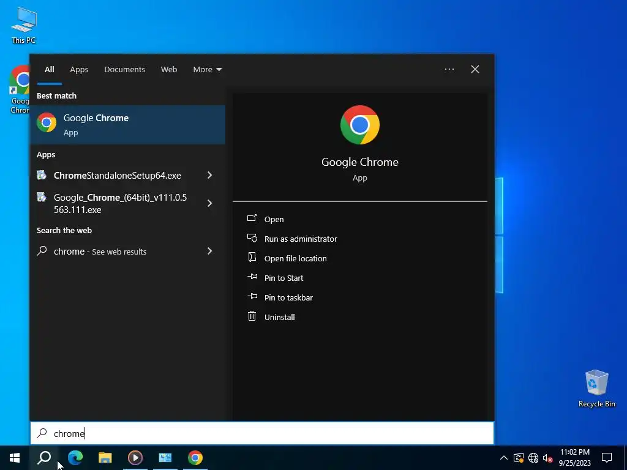Expand chrome web results arrow
The width and height of the screenshot is (627, 470).
coord(209,251)
